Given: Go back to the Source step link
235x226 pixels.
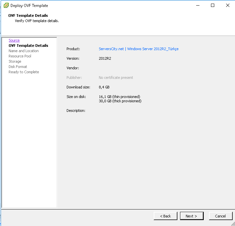Looking at the screenshot, I should [14, 40].
